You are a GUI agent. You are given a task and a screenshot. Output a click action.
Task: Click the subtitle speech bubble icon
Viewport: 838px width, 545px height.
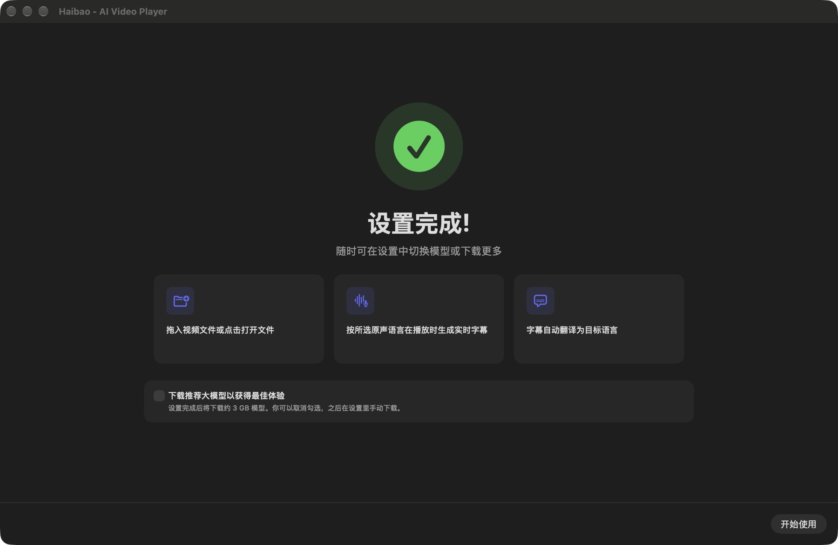point(541,301)
